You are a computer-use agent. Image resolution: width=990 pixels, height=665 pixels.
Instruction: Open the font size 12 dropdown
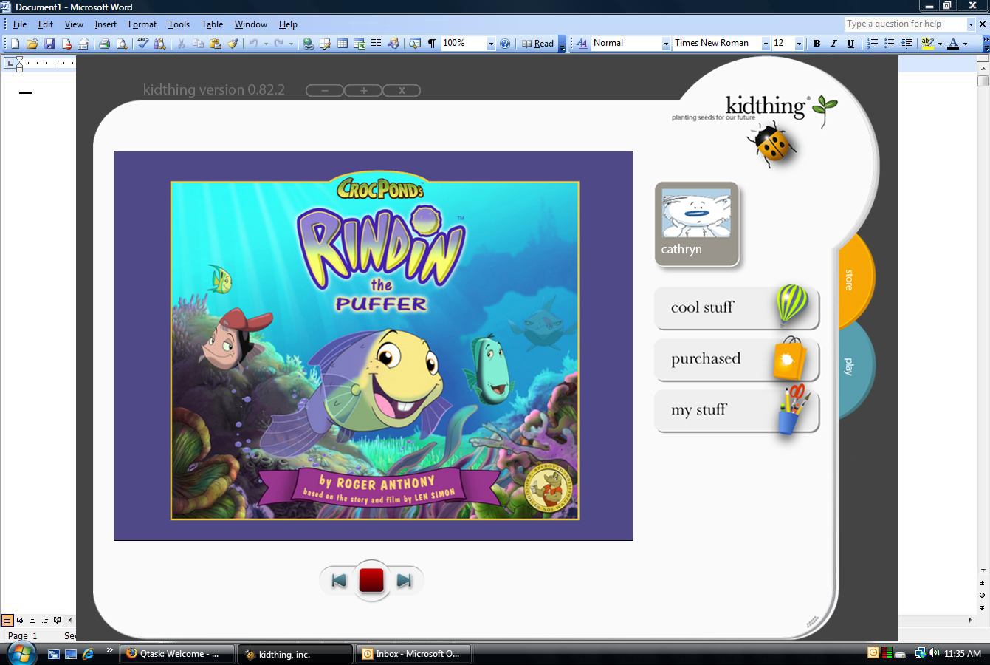[x=799, y=44]
